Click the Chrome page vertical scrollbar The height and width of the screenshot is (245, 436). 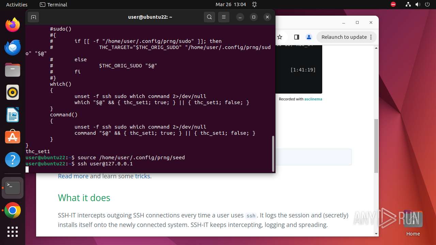pyautogui.click(x=376, y=146)
